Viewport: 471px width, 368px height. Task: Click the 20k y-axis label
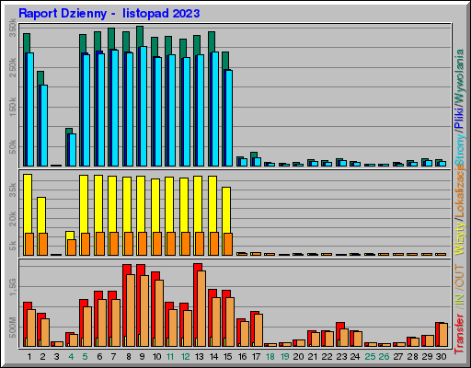(x=13, y=219)
